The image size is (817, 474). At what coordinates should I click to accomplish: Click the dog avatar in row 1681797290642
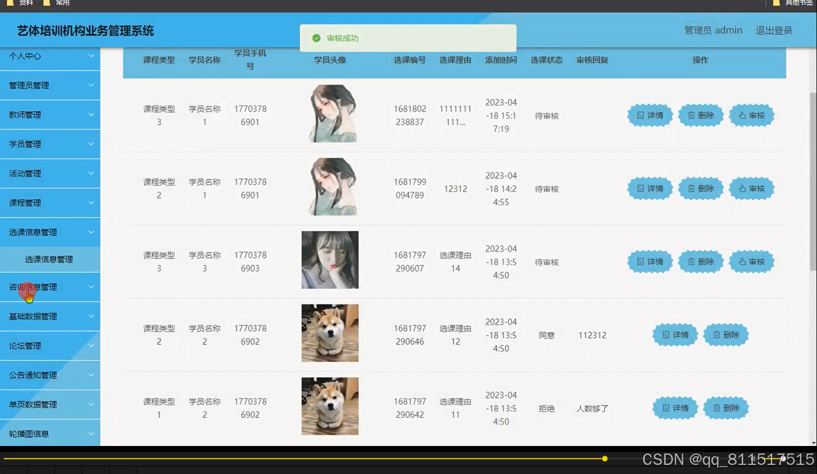point(330,406)
